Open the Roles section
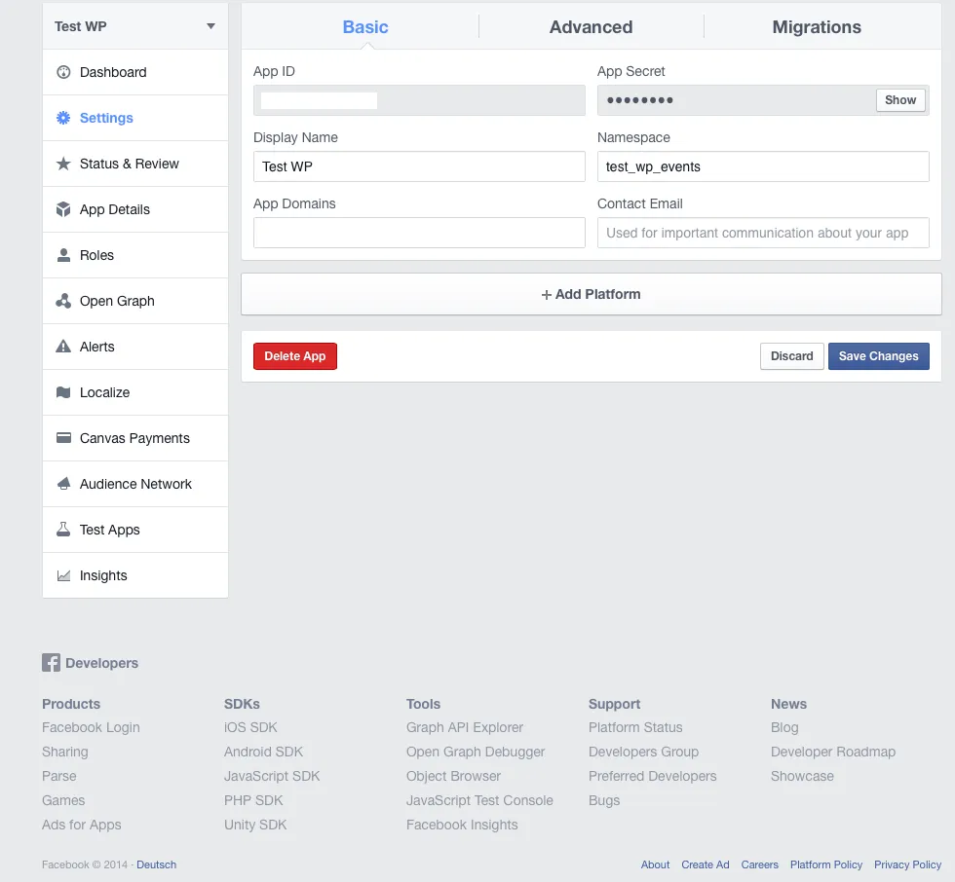This screenshot has height=882, width=955. click(x=135, y=255)
